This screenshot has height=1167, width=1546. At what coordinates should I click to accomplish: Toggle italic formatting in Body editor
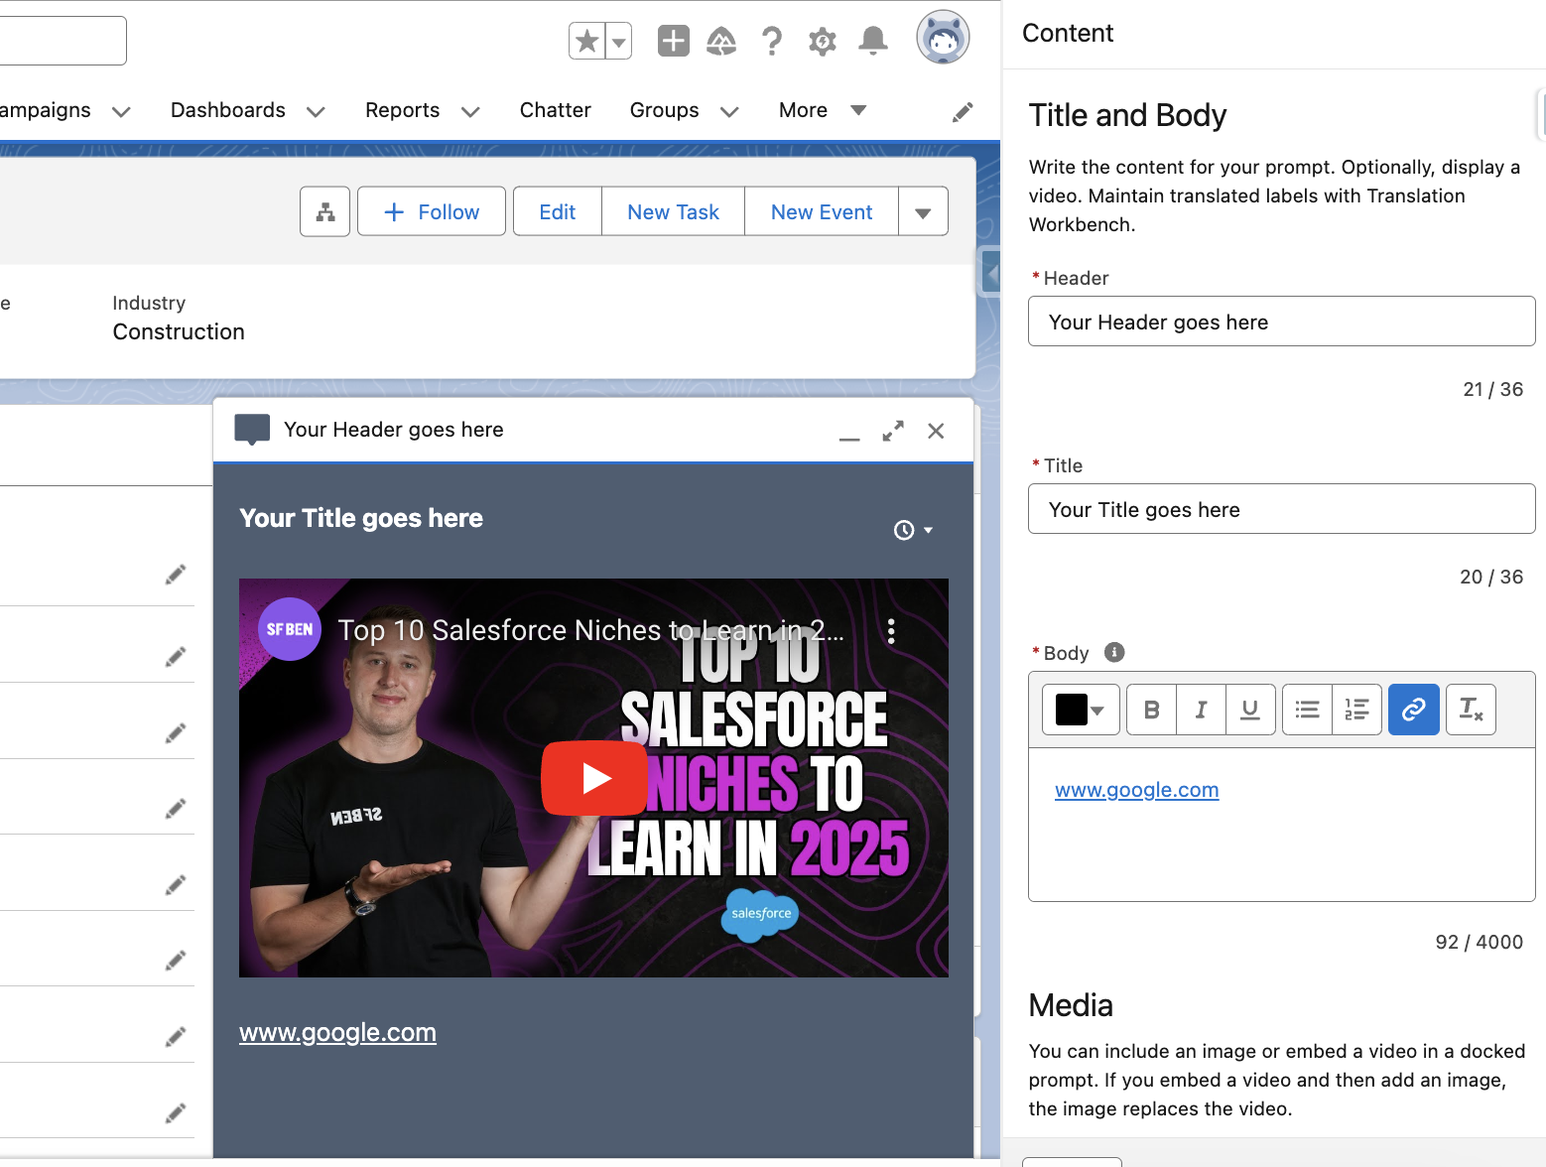[x=1201, y=710]
